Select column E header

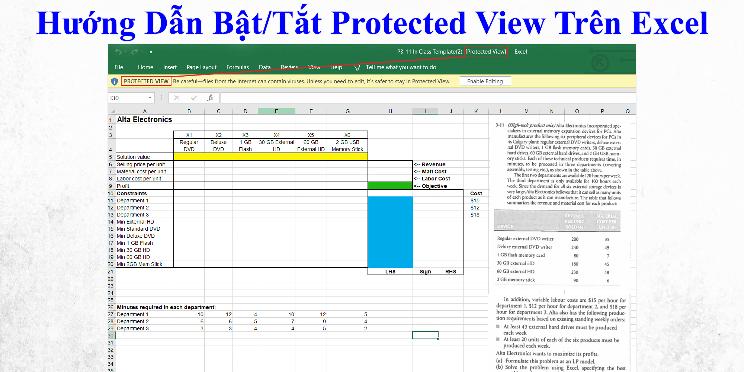[x=276, y=111]
